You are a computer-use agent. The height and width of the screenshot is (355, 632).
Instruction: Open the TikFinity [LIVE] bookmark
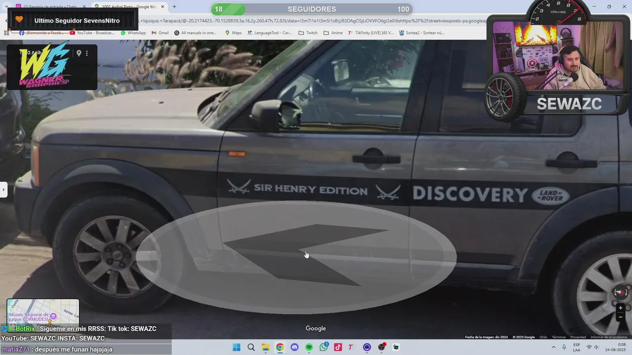371,33
